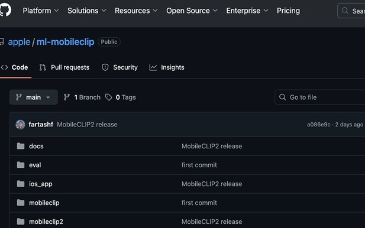The height and width of the screenshot is (228, 365).
Task: Switch to the Pull requests tab
Action: 64,67
